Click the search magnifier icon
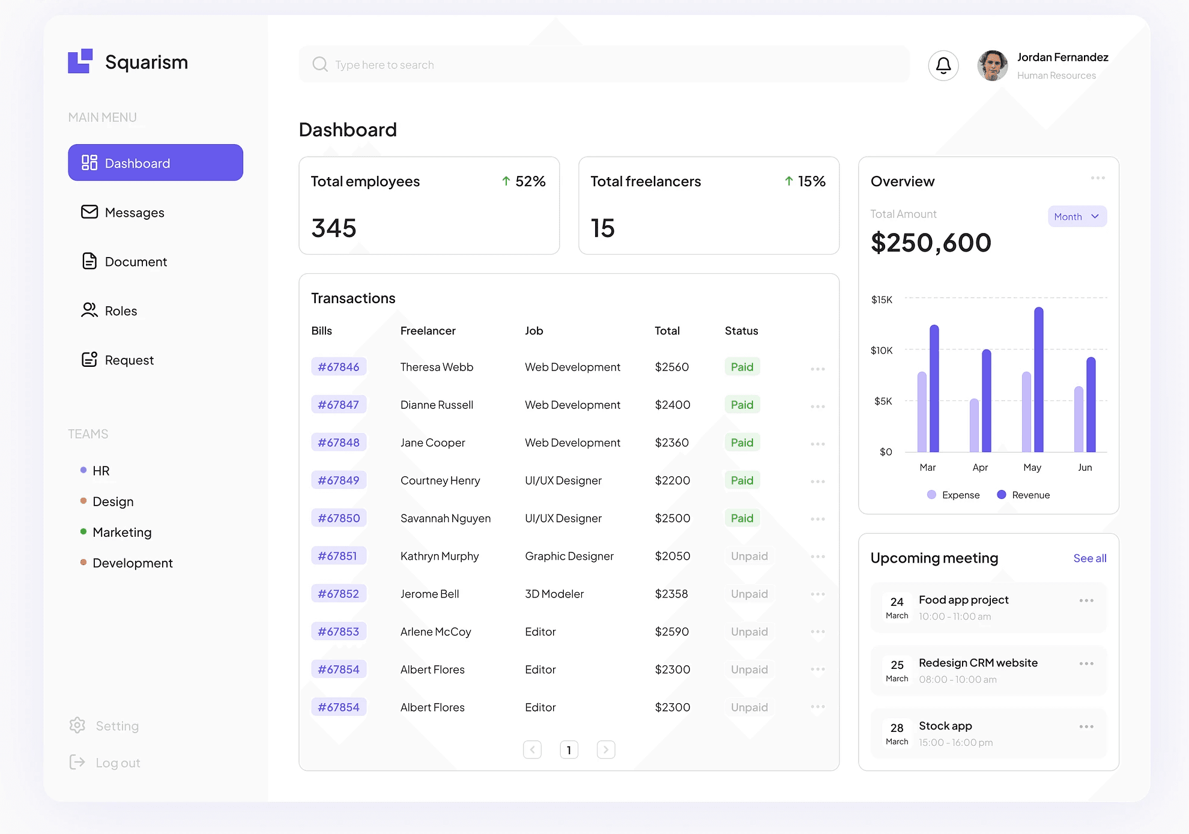 click(320, 64)
